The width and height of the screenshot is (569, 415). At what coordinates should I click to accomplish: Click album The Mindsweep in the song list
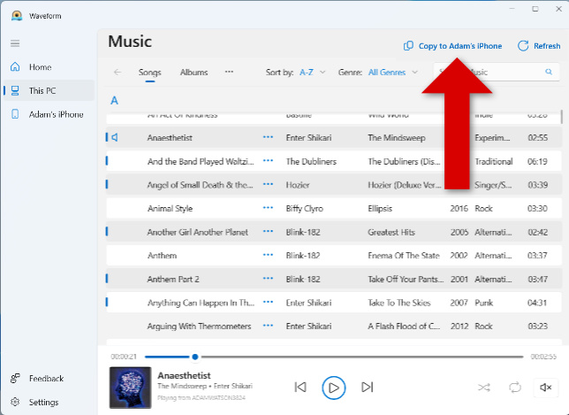[x=396, y=138]
